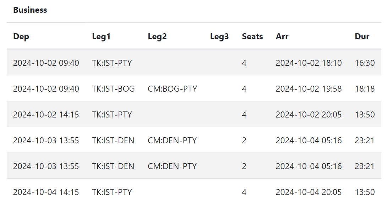387x201 pixels.
Task: Sort by the Dur column header
Action: click(362, 36)
